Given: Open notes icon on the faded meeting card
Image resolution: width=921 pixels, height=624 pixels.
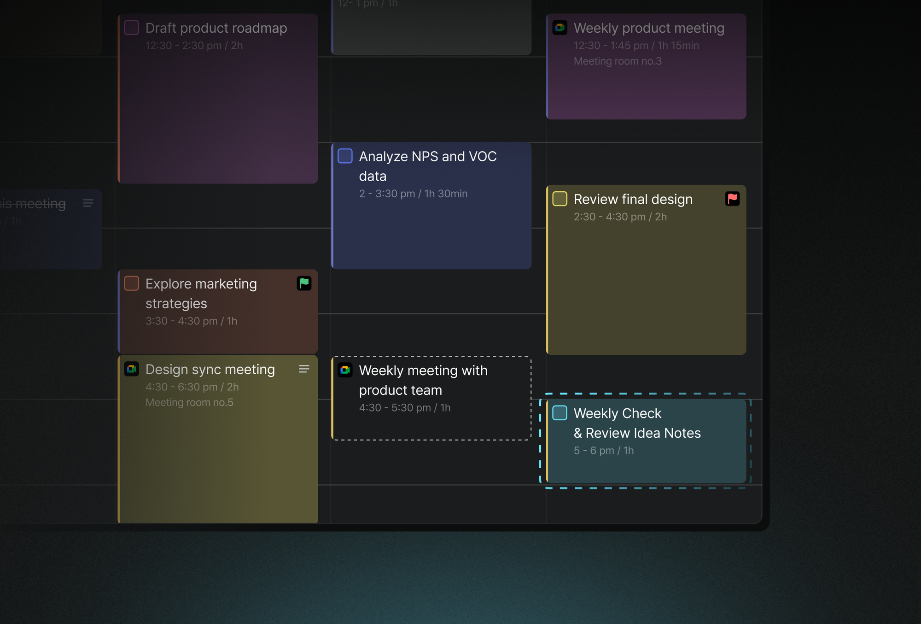Looking at the screenshot, I should coord(88,203).
